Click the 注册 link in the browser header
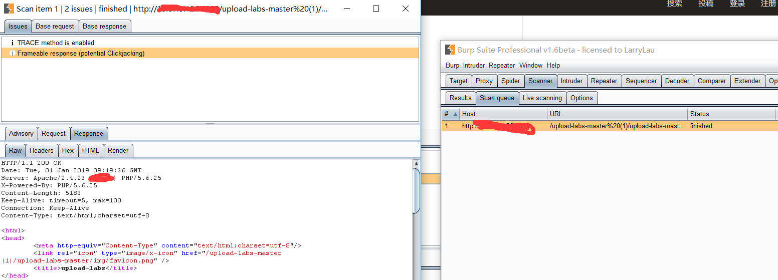 [x=768, y=4]
